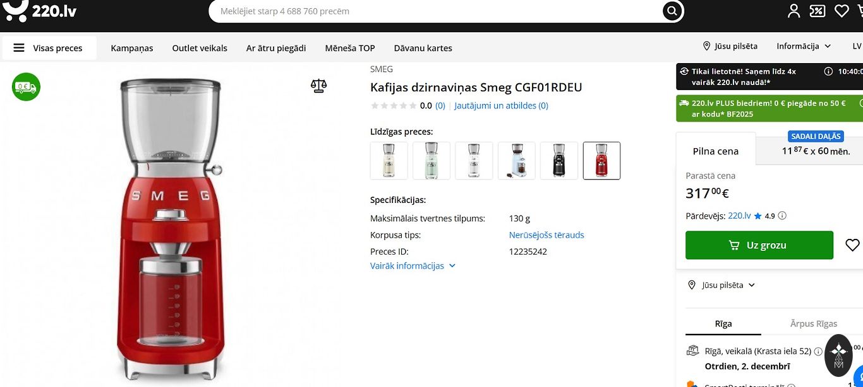The height and width of the screenshot is (387, 863).
Task: Open the Informācija dropdown
Action: coord(803,46)
